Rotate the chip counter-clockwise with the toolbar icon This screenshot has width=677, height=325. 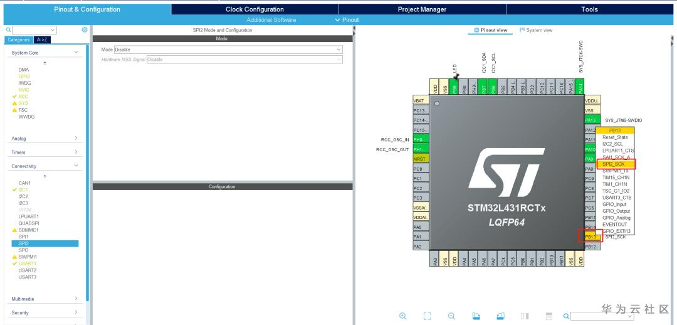pyautogui.click(x=500, y=316)
